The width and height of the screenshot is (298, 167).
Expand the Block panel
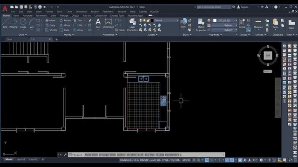(187, 35)
